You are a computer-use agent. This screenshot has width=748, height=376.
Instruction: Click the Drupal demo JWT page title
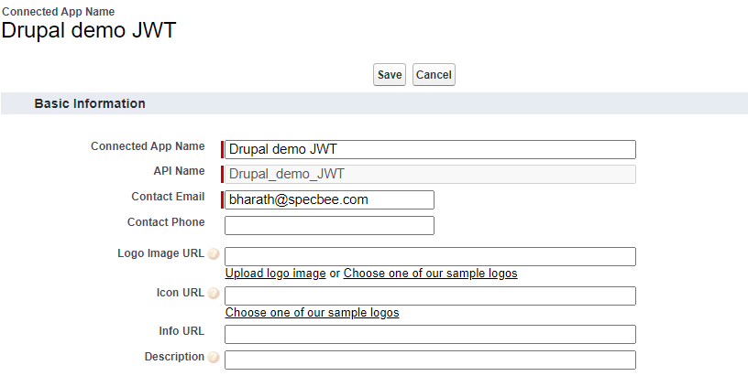click(89, 30)
